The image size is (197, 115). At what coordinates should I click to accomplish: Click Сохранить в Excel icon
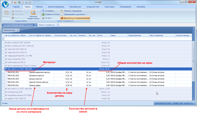coord(43,14)
